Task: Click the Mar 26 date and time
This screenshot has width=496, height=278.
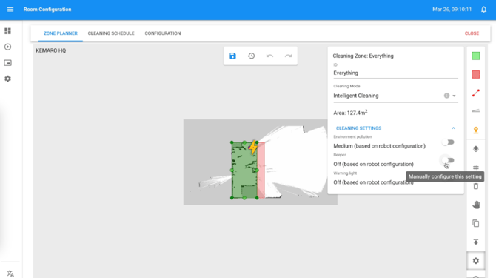Action: click(452, 10)
